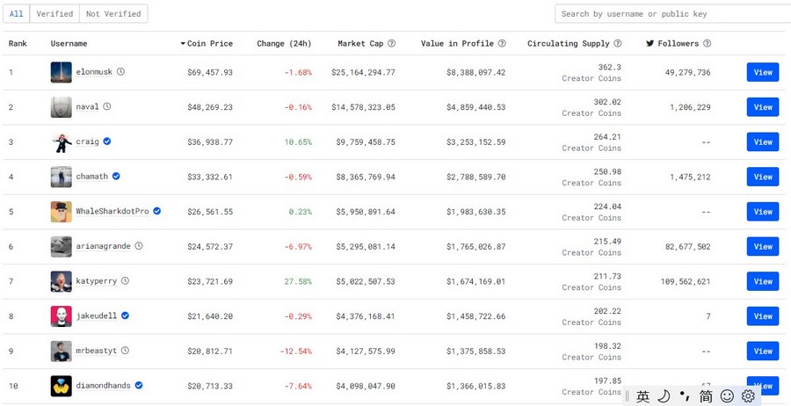Open the katyperry username link
The width and height of the screenshot is (791, 406).
[x=96, y=281]
